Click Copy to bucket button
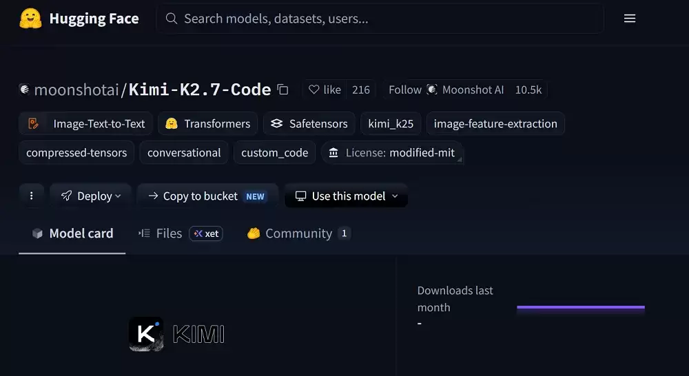This screenshot has width=689, height=376. pyautogui.click(x=207, y=196)
